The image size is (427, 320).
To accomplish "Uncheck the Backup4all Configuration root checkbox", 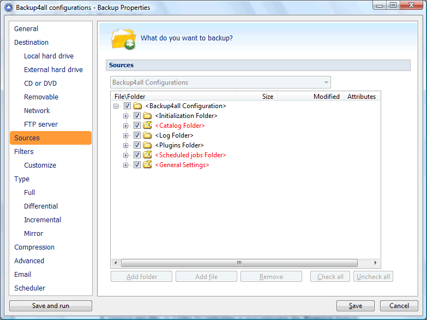I will [127, 106].
